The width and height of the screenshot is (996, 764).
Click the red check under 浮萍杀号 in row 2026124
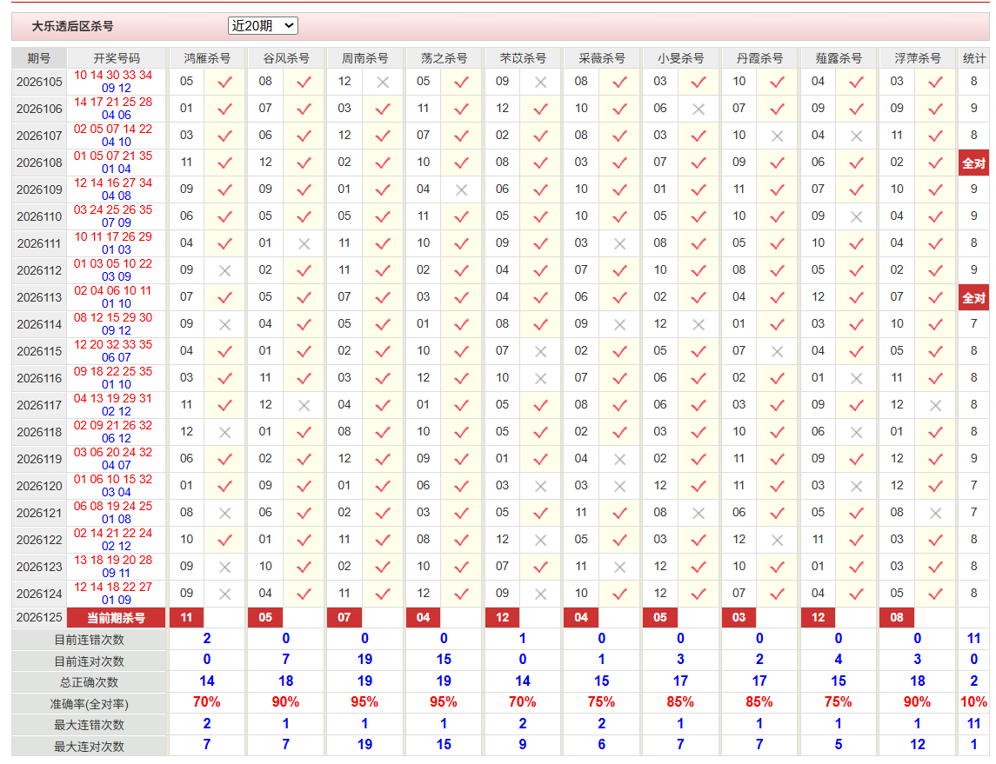point(935,594)
